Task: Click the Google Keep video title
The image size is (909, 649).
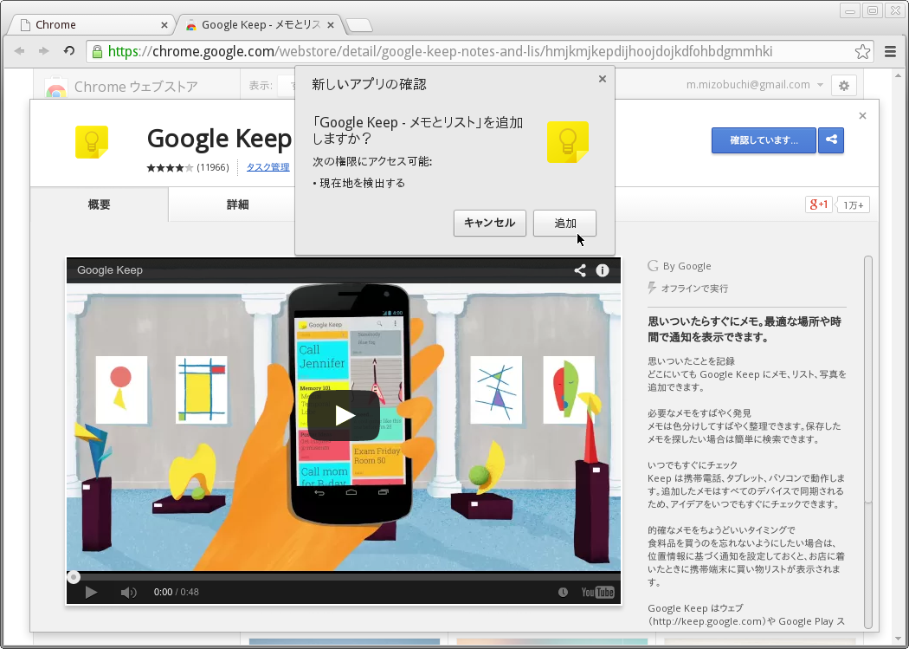Action: [x=110, y=270]
